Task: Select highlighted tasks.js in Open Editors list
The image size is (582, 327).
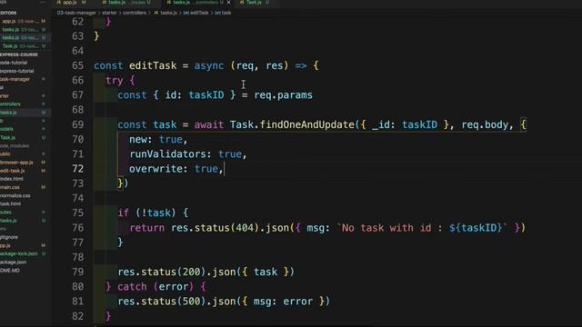Action: [23, 38]
